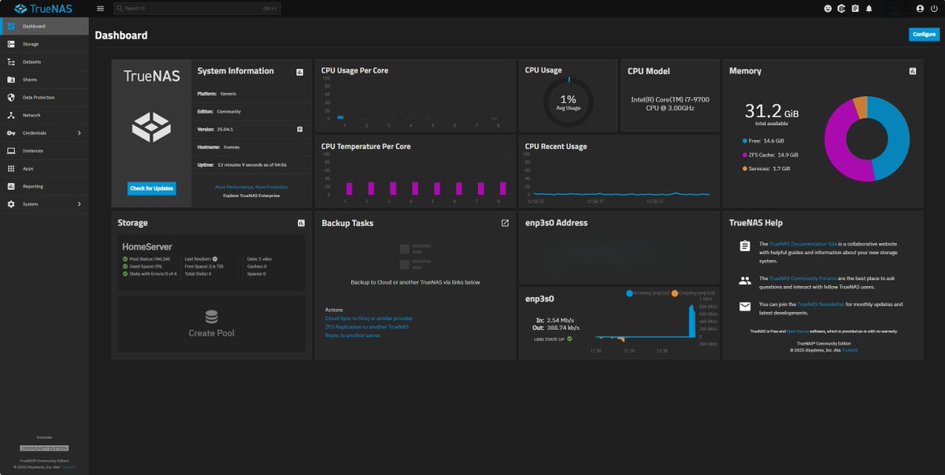Screen dimensions: 945x475
Task: Click the TrueNAS logo in top left
Action: (43, 9)
